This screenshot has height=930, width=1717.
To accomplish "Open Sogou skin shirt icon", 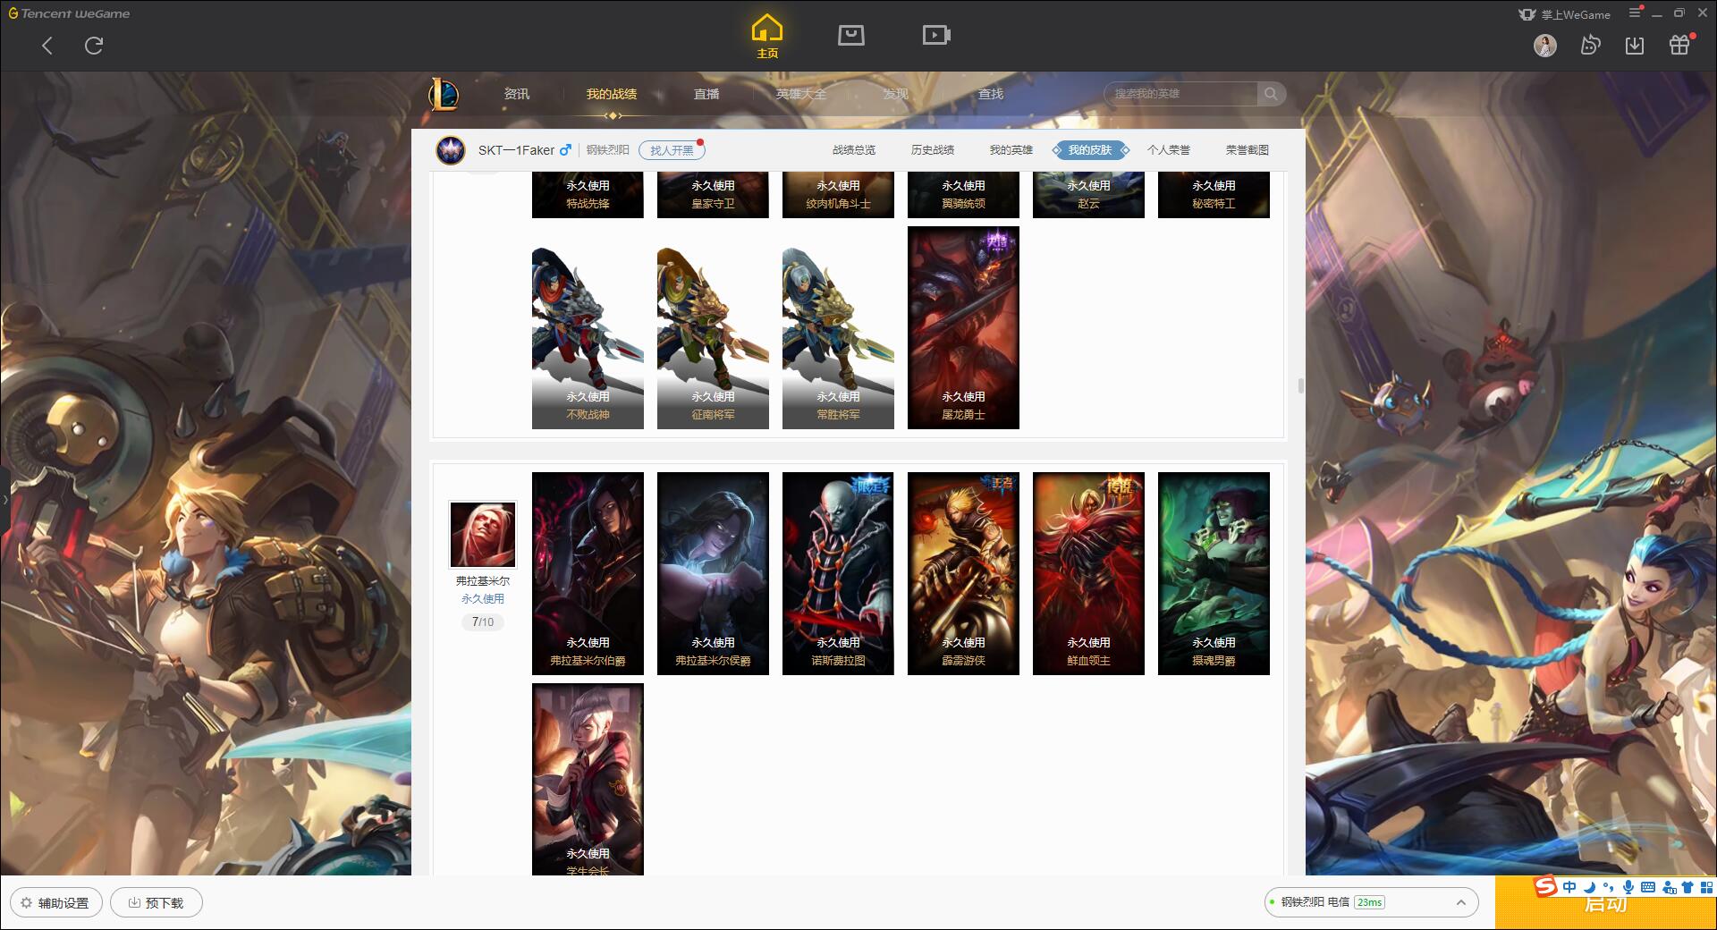I will (1687, 887).
